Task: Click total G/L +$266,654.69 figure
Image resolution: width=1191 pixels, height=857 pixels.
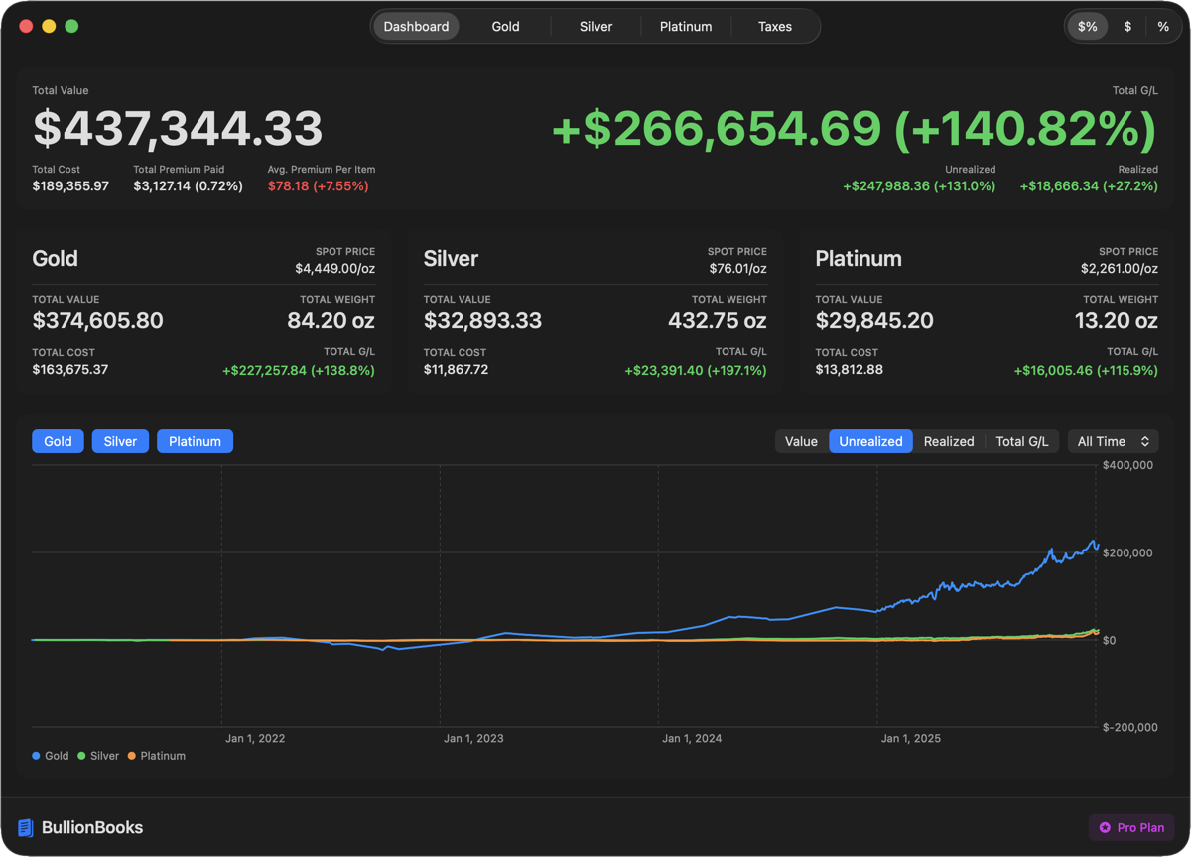Action: pos(855,129)
